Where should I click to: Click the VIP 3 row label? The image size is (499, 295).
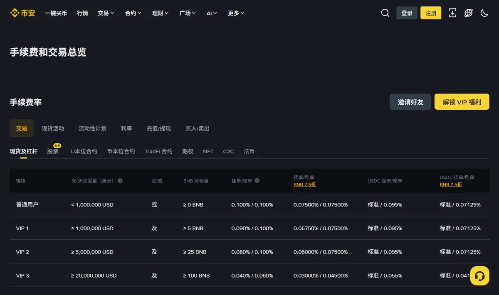pos(22,275)
